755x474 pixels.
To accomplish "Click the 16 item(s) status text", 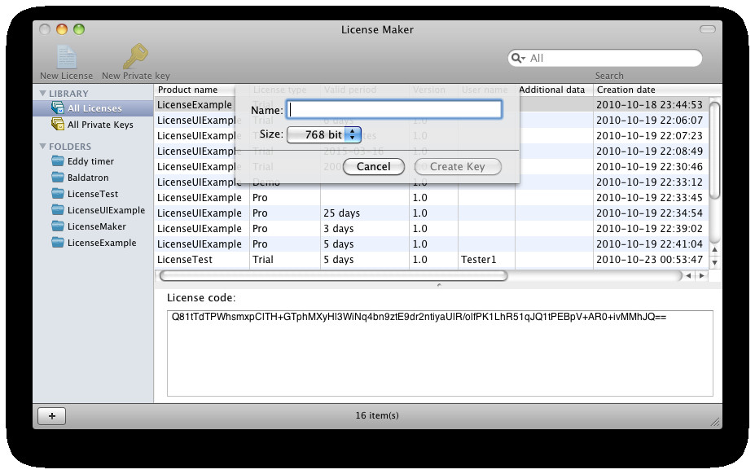I will [x=377, y=415].
